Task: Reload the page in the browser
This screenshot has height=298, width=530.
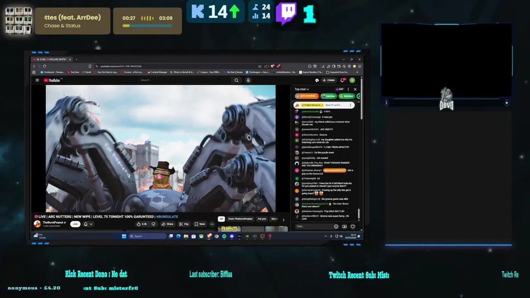Action: (x=44, y=66)
